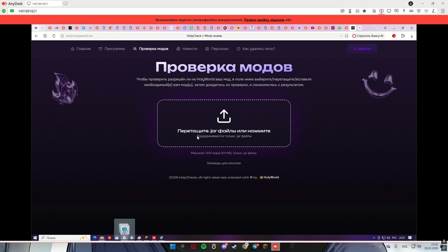The height and width of the screenshot is (252, 448).
Task: Open the browser hamburger menu
Action: pos(385,28)
